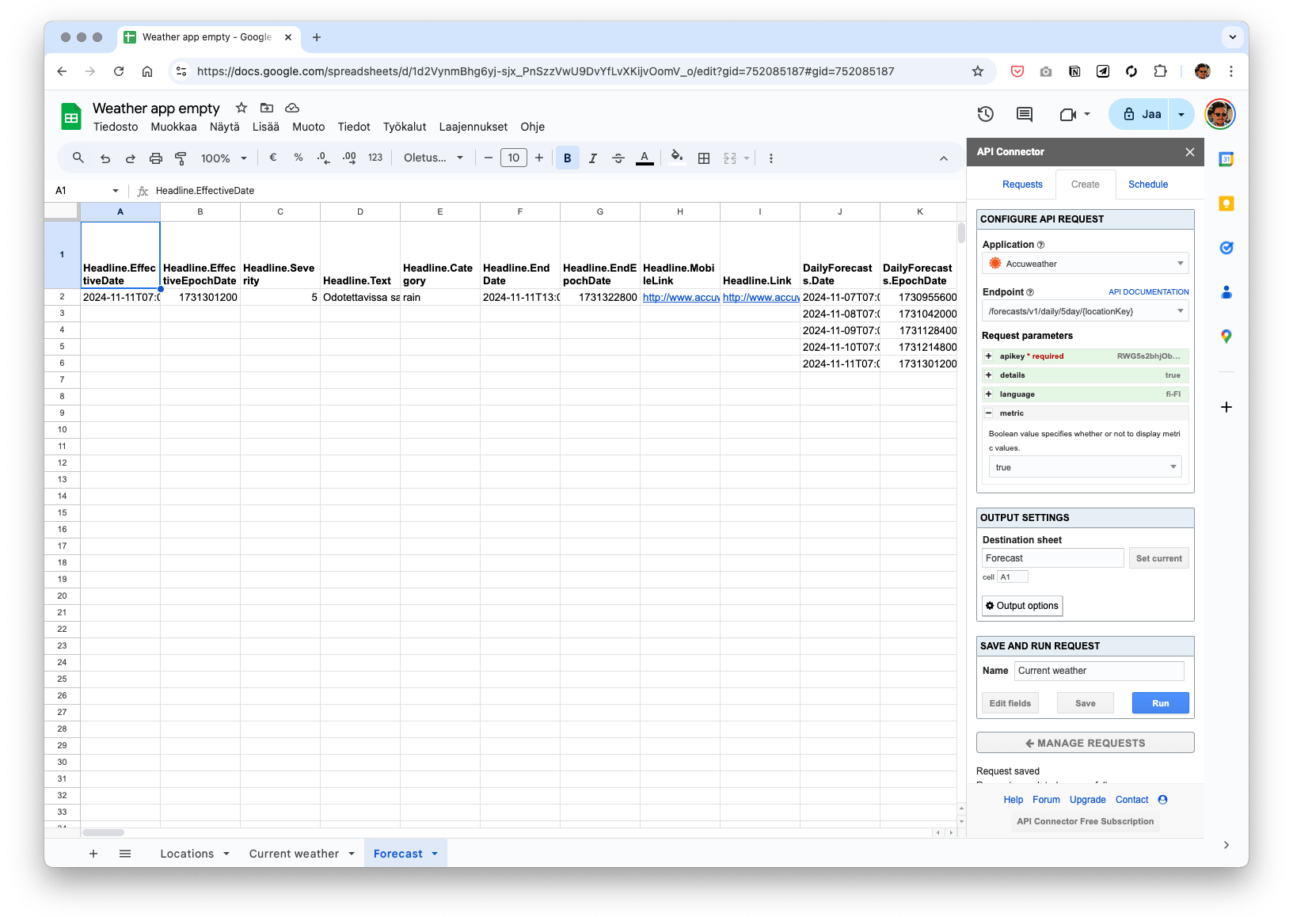Switch to the Schedule tab
Screen dimensions: 1293x917
coord(1147,185)
